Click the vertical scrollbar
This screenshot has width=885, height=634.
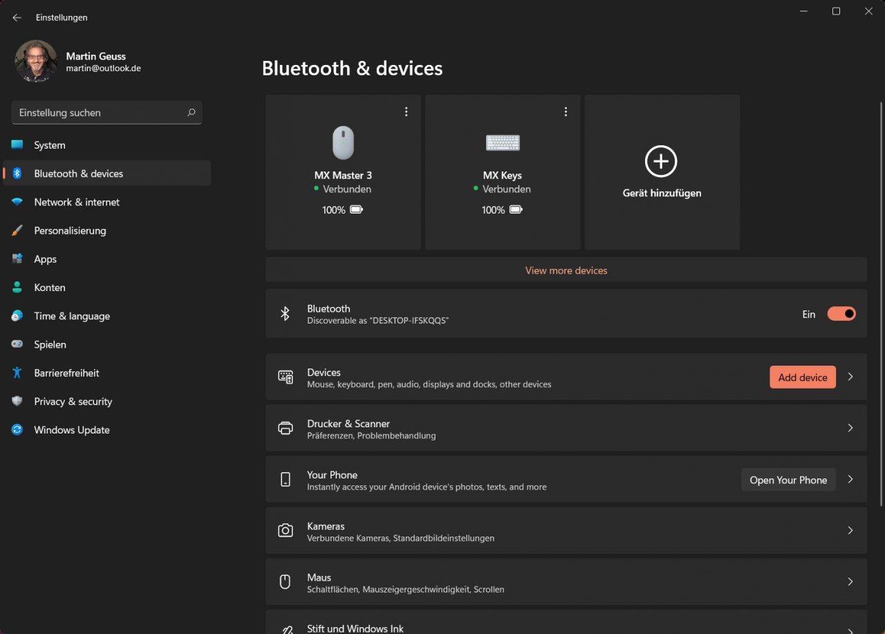881,304
